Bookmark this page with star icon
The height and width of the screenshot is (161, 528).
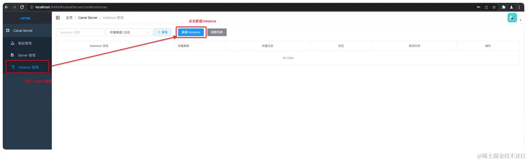click(x=494, y=7)
